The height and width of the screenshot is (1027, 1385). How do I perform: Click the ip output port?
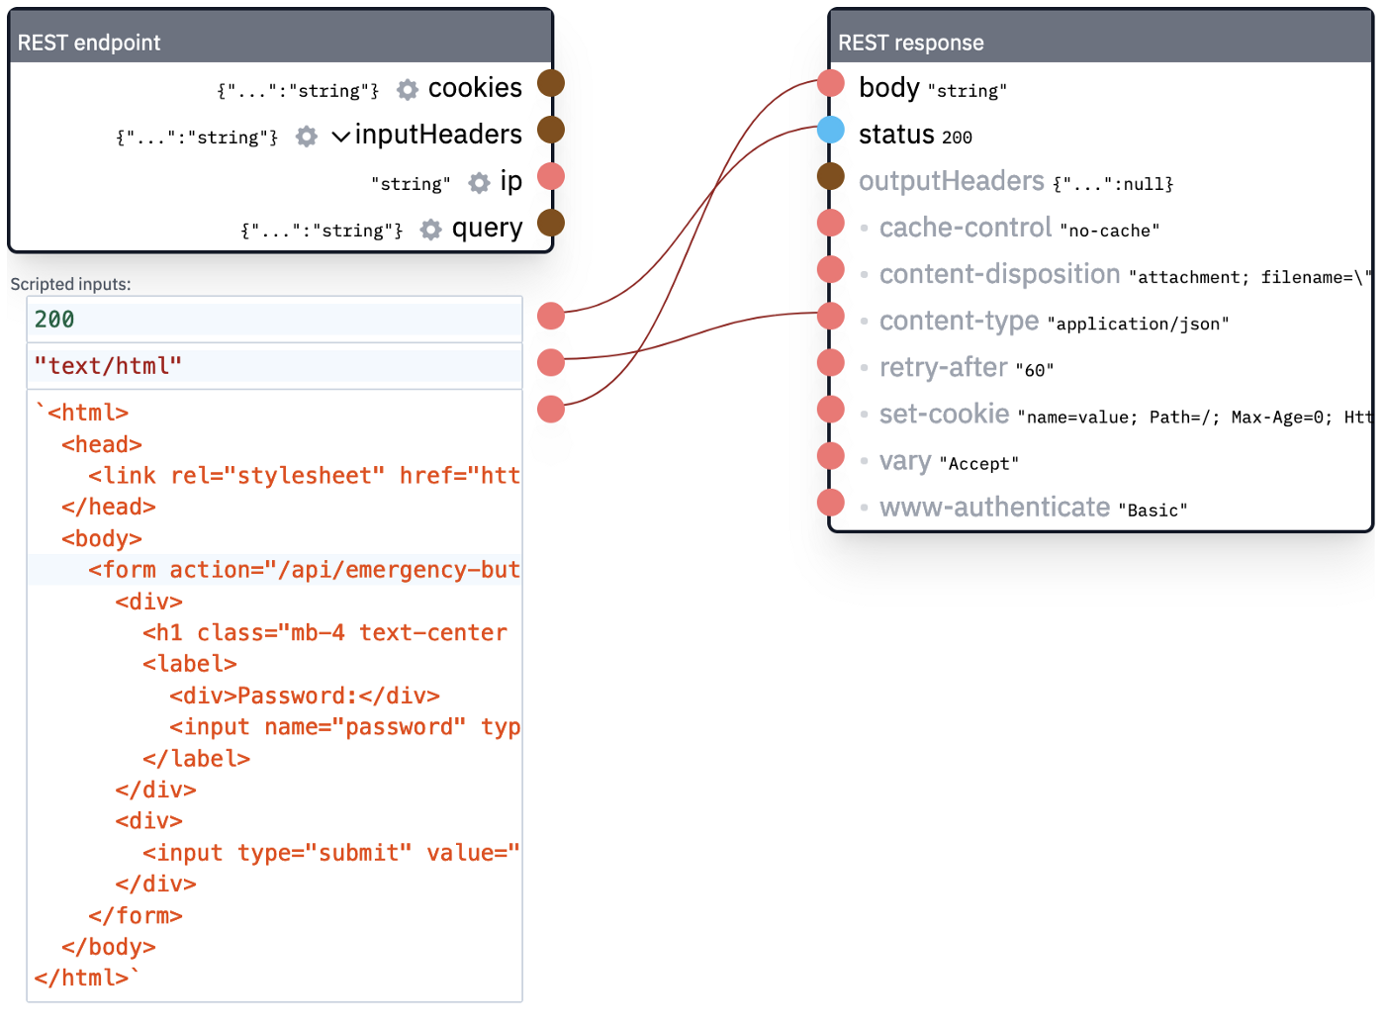pos(551,176)
